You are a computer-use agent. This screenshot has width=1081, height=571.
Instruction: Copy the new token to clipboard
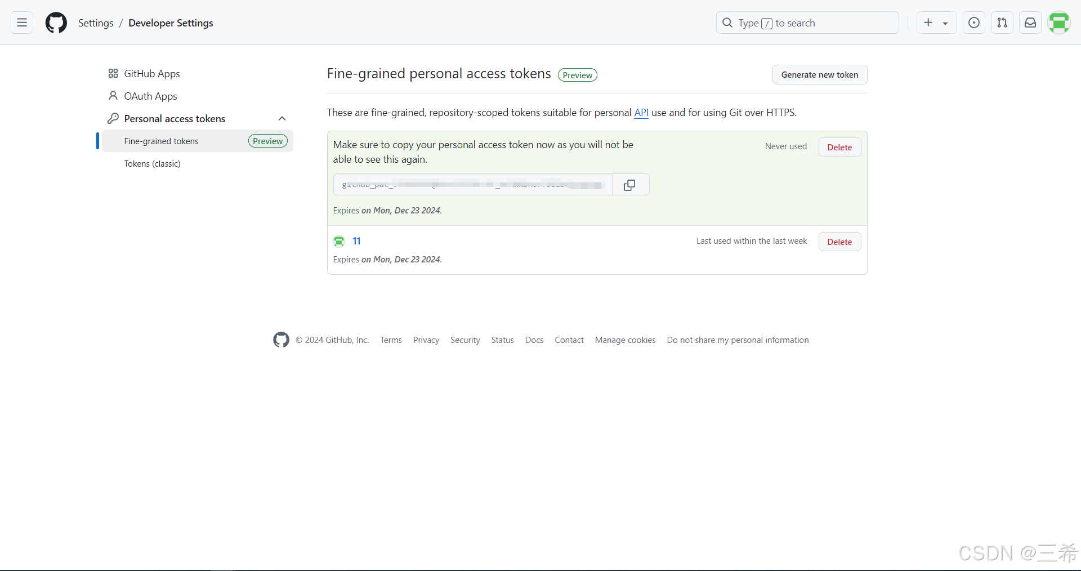[x=630, y=185]
